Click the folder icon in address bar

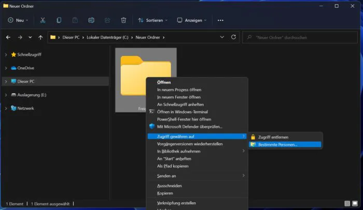coord(53,37)
